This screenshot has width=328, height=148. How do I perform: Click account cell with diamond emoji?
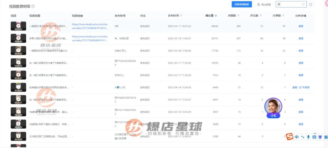coord(120,87)
